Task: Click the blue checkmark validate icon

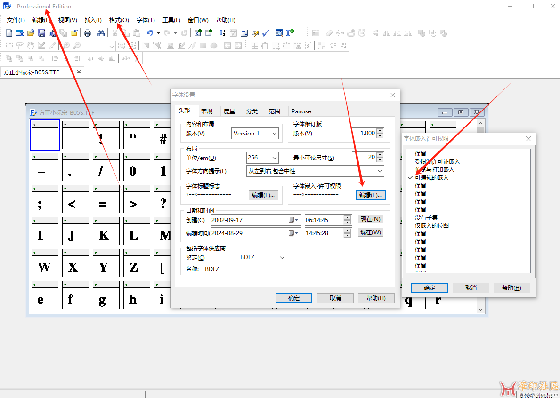Action: [265, 33]
